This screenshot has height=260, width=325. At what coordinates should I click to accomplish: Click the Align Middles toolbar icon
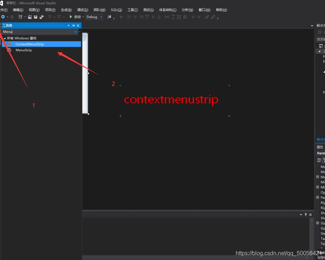click(153, 17)
